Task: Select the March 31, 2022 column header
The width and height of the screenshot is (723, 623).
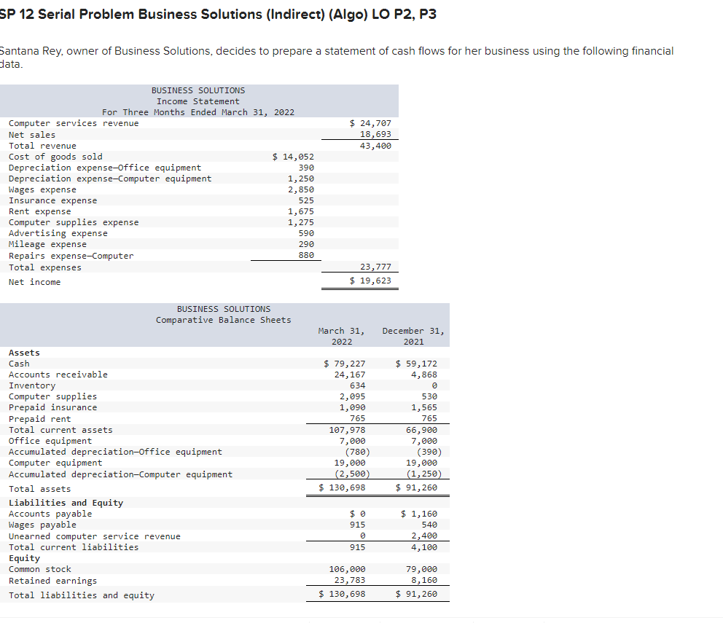Action: pos(341,336)
